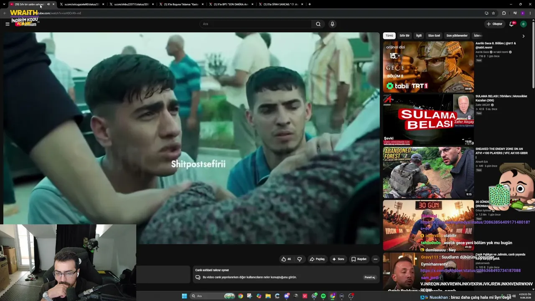Open the YouTube hamburger guide menu
535x301 pixels.
click(x=7, y=24)
